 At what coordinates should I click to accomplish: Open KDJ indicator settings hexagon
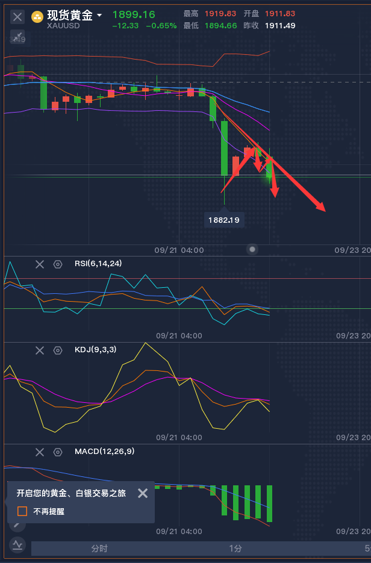point(58,350)
